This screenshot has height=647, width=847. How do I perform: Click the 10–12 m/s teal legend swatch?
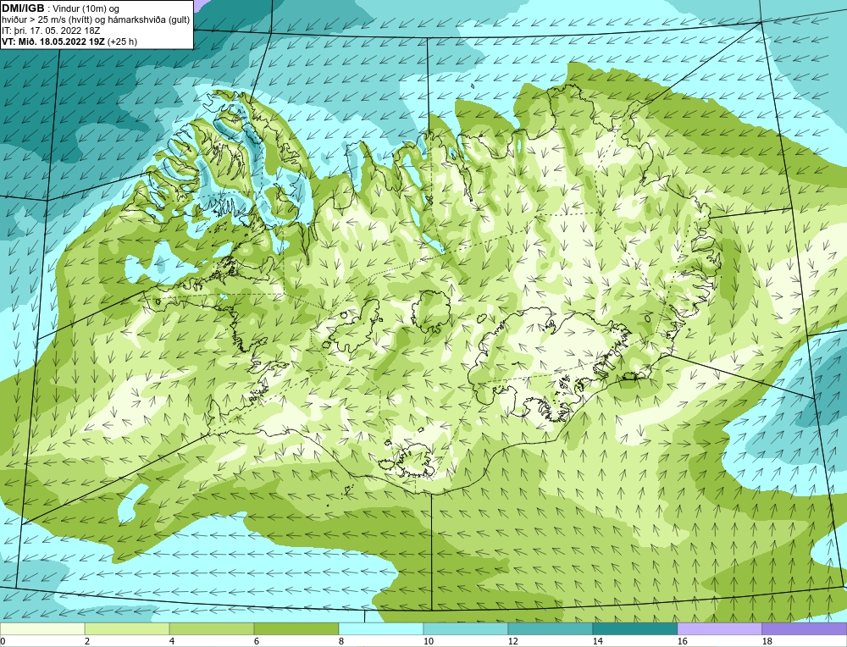(466, 629)
